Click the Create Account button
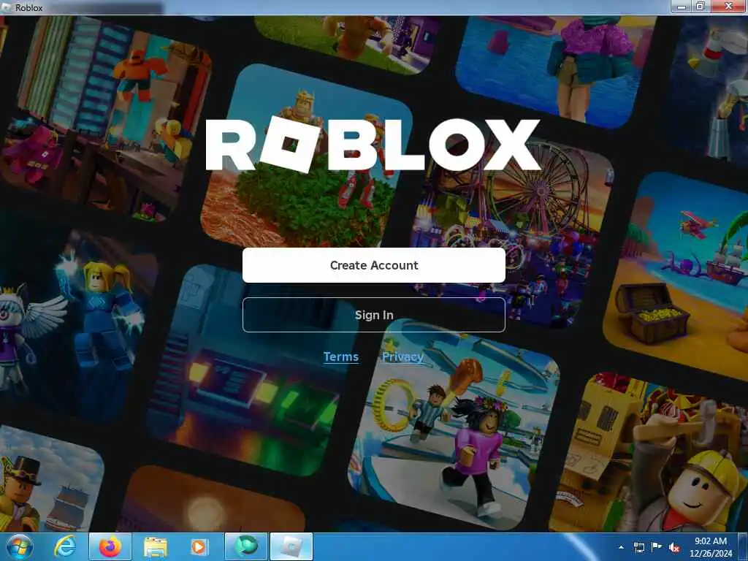The image size is (748, 561). tap(373, 265)
